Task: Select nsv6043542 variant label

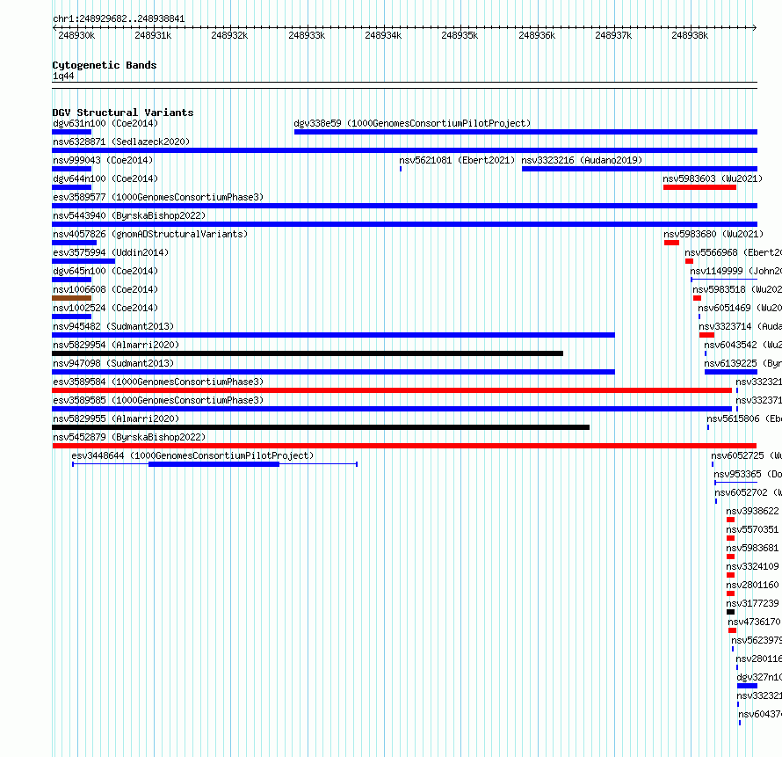Action: click(743, 345)
